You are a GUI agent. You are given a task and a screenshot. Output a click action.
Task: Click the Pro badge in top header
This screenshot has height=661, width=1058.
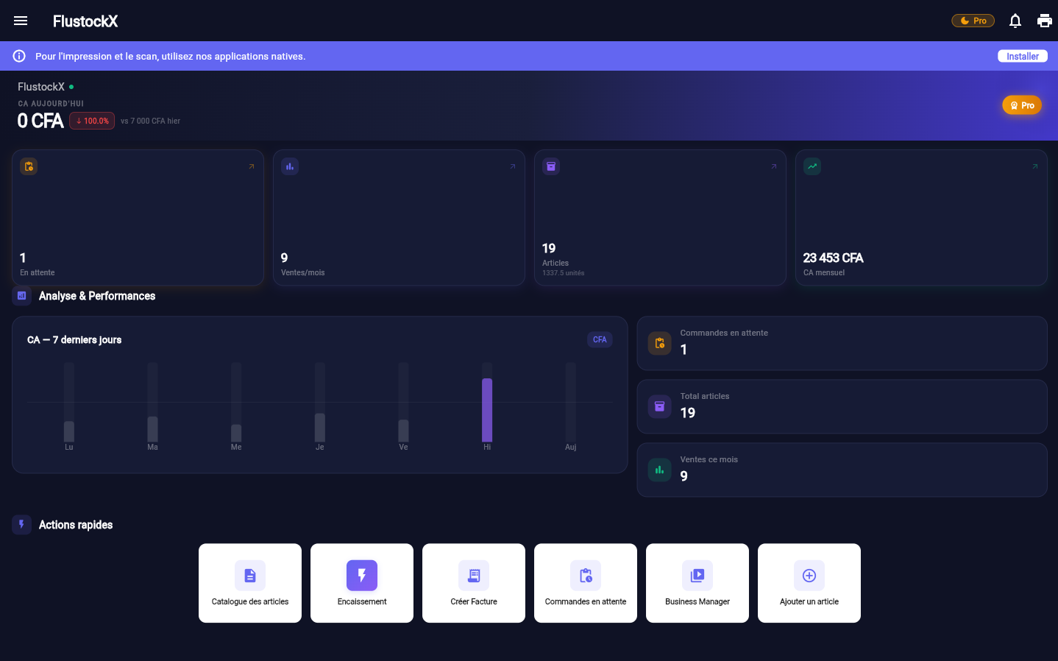[973, 21]
